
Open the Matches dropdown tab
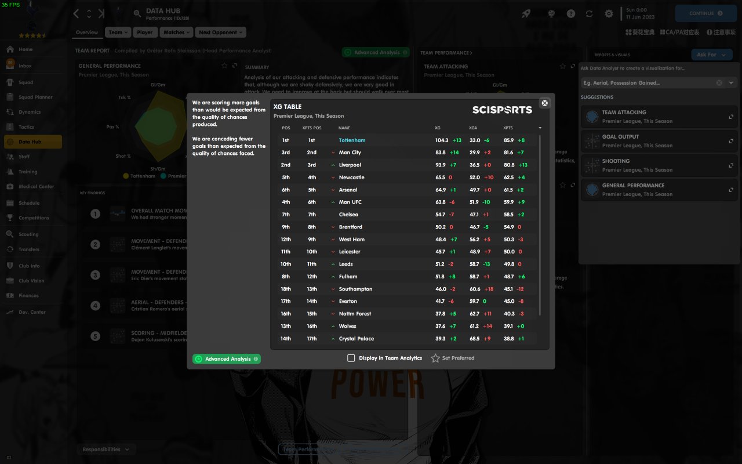[176, 32]
